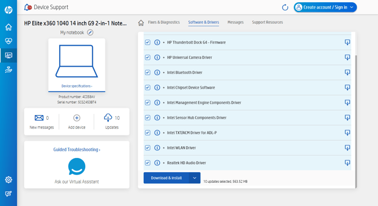Click the cloud Updates icon
378x206 pixels.
108,118
